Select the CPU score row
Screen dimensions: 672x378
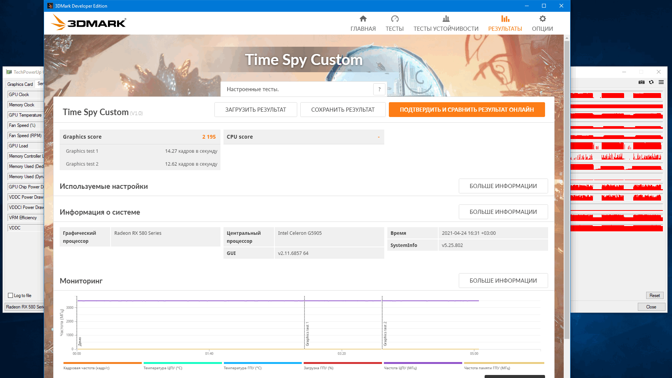pos(304,137)
